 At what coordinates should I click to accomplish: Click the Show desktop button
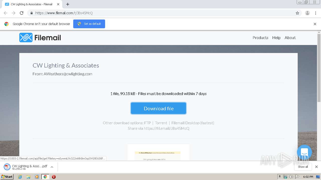[318, 177]
